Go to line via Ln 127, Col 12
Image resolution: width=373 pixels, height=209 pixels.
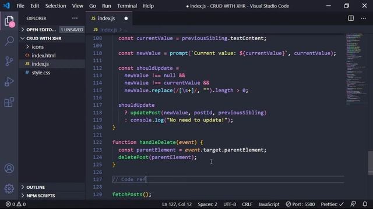(x=177, y=204)
